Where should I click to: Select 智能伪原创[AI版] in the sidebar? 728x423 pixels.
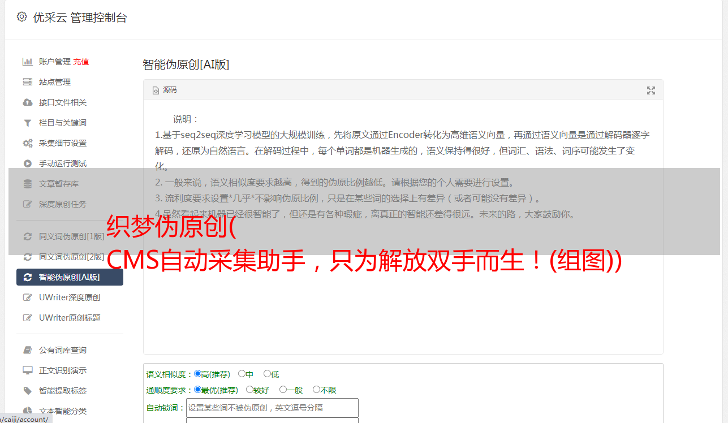(x=70, y=277)
